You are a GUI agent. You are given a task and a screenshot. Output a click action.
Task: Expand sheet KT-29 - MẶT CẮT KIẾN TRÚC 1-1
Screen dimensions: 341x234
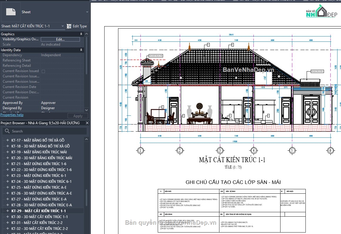pyautogui.click(x=8, y=211)
